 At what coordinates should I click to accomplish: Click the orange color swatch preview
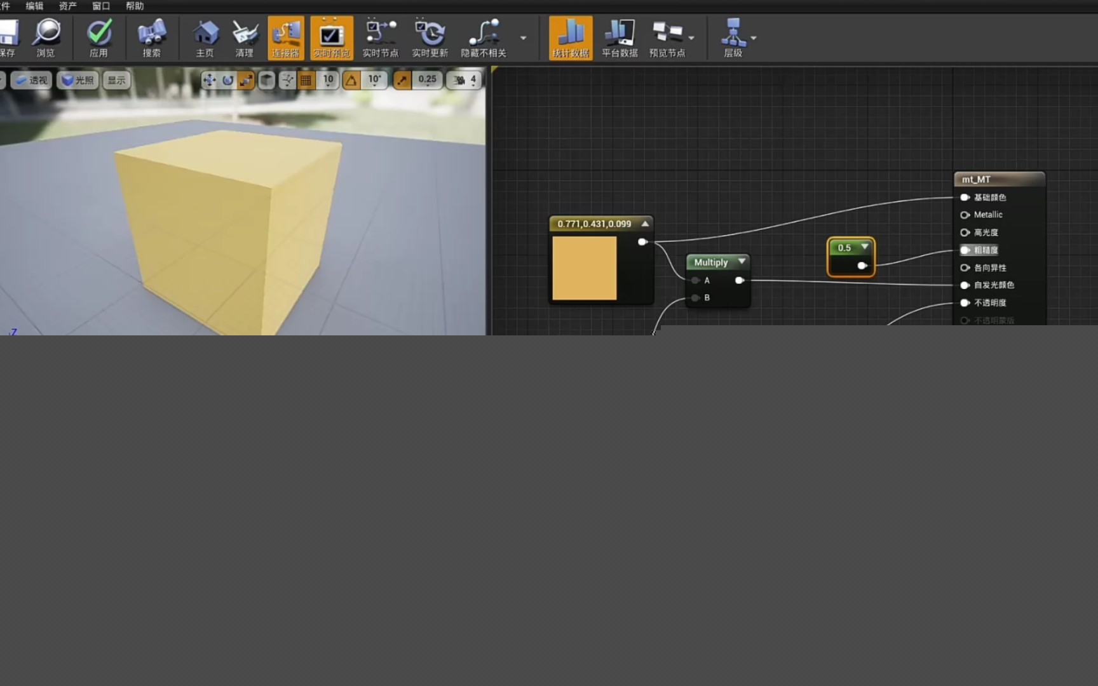[584, 268]
